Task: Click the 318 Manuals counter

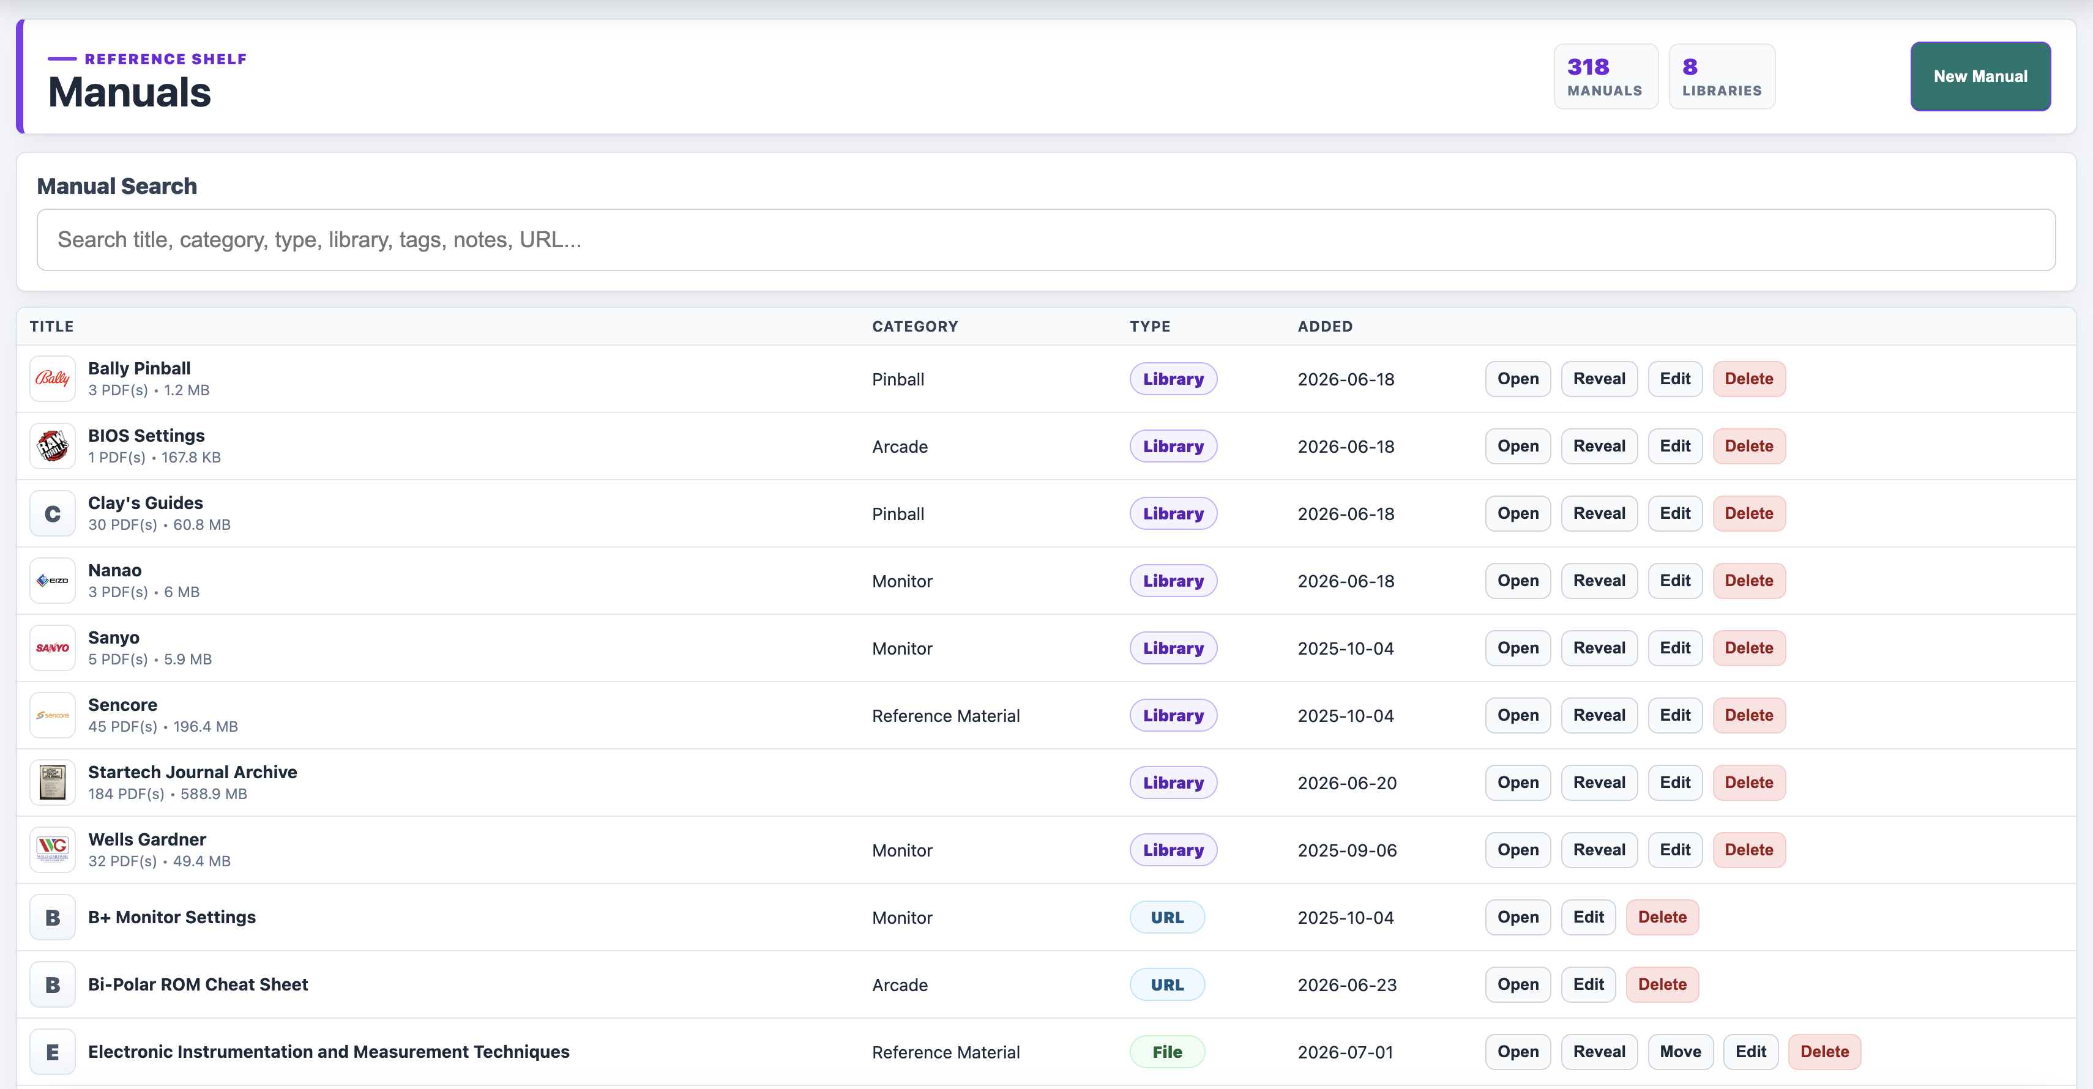Action: point(1605,76)
